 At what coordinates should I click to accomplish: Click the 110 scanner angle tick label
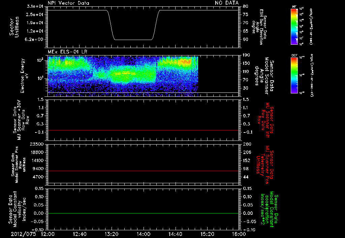tap(247, 72)
